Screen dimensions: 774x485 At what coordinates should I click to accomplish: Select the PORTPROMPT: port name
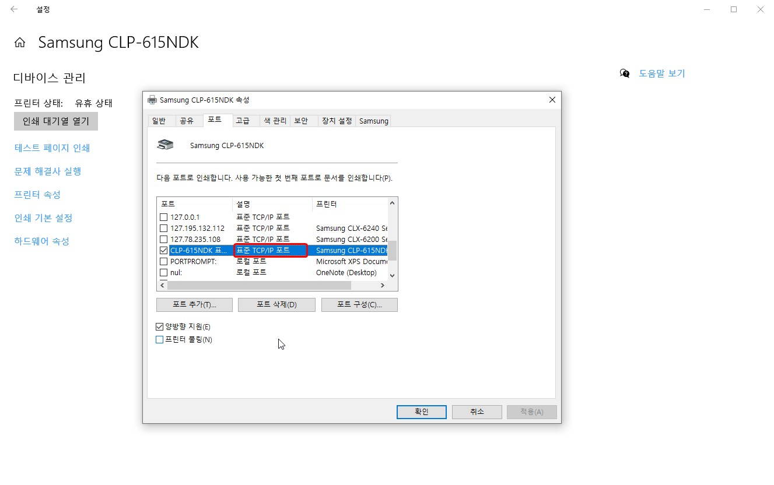click(x=193, y=261)
